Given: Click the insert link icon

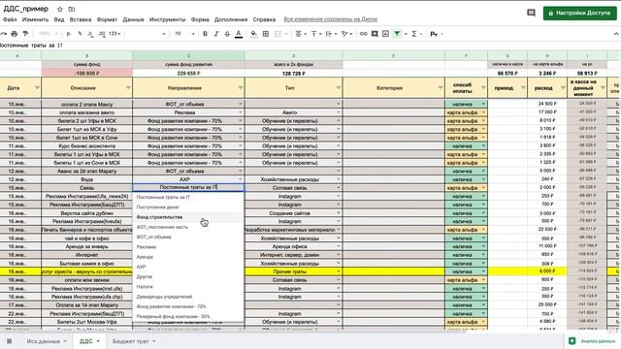Looking at the screenshot, I should 363,34.
